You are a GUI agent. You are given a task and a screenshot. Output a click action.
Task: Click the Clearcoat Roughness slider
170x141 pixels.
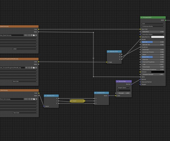click(153, 62)
